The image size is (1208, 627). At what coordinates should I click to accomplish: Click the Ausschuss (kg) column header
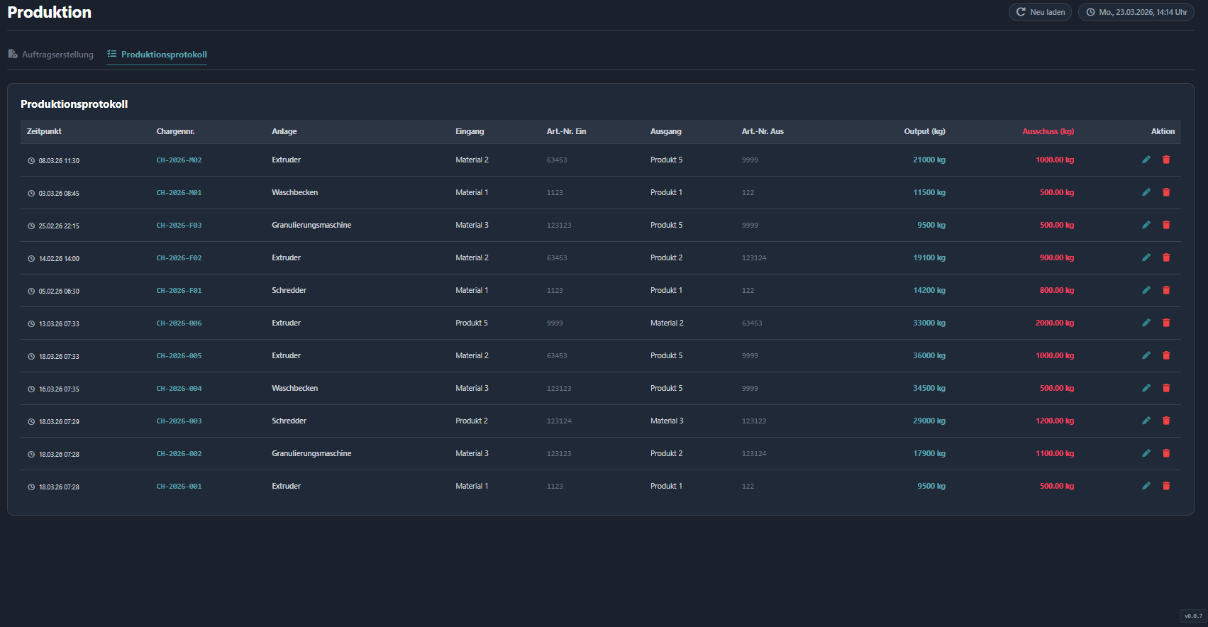pyautogui.click(x=1048, y=131)
